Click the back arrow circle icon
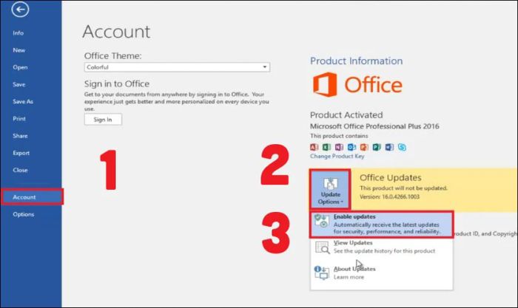This screenshot has width=518, height=308. [x=20, y=10]
